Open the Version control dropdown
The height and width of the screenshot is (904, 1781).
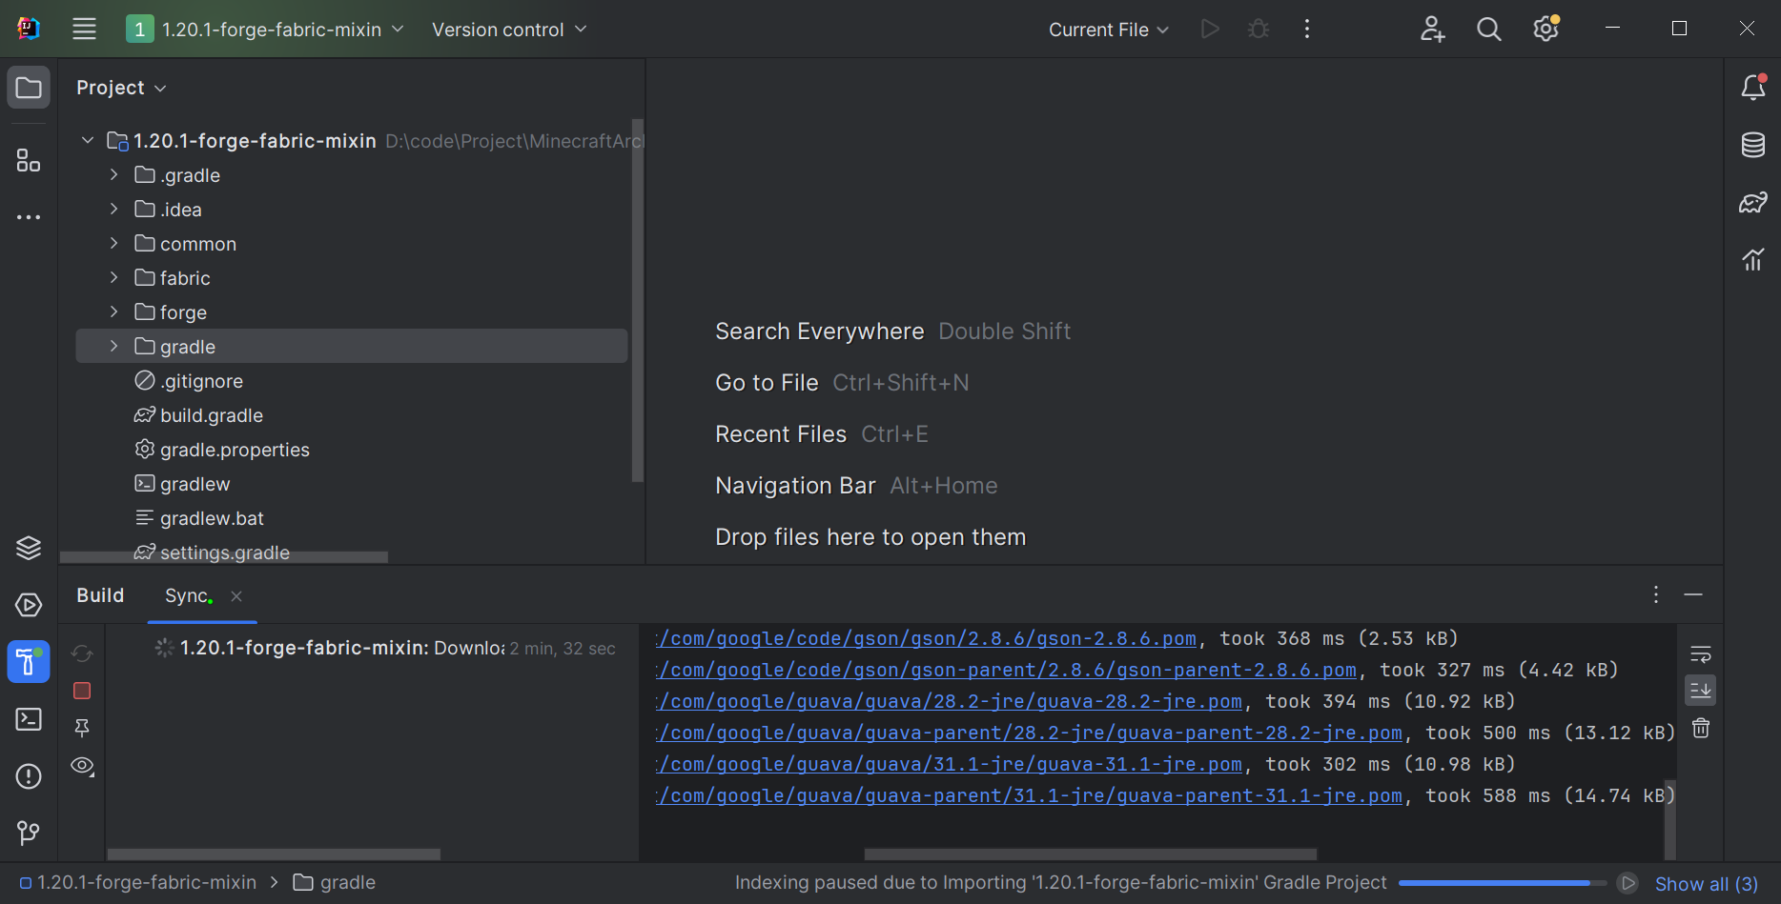(x=509, y=30)
